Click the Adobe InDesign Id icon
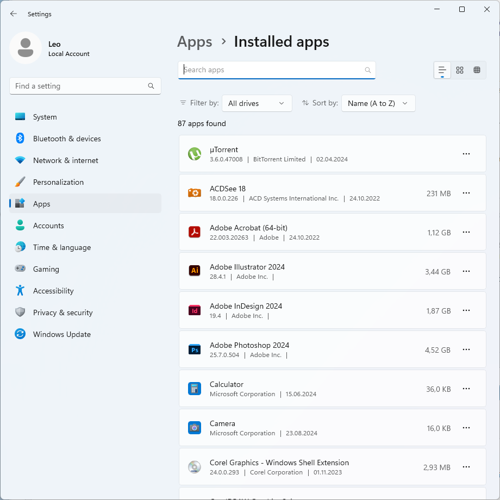The height and width of the screenshot is (500, 500). [x=194, y=310]
